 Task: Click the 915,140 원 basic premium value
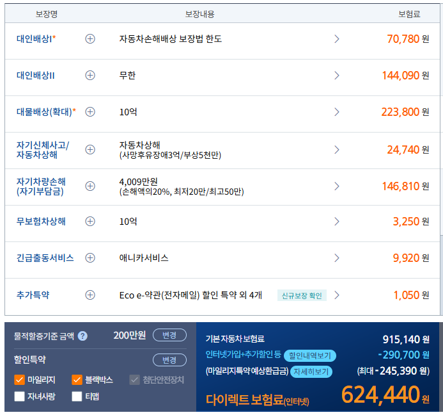[406, 339]
